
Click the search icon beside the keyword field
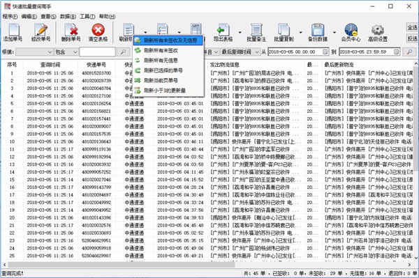click(x=123, y=52)
